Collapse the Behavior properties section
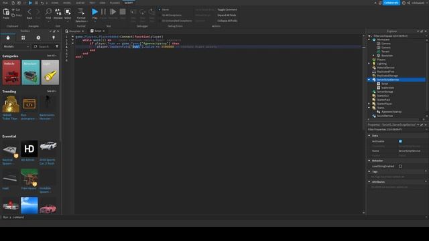The image size is (429, 241). pyautogui.click(x=369, y=161)
